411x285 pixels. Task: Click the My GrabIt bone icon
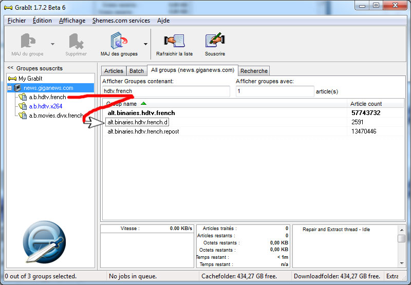coord(12,79)
